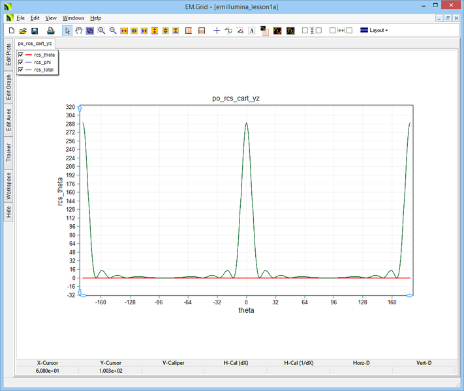
Task: Toggle the rcs_phi plot checkbox
Action: click(21, 62)
